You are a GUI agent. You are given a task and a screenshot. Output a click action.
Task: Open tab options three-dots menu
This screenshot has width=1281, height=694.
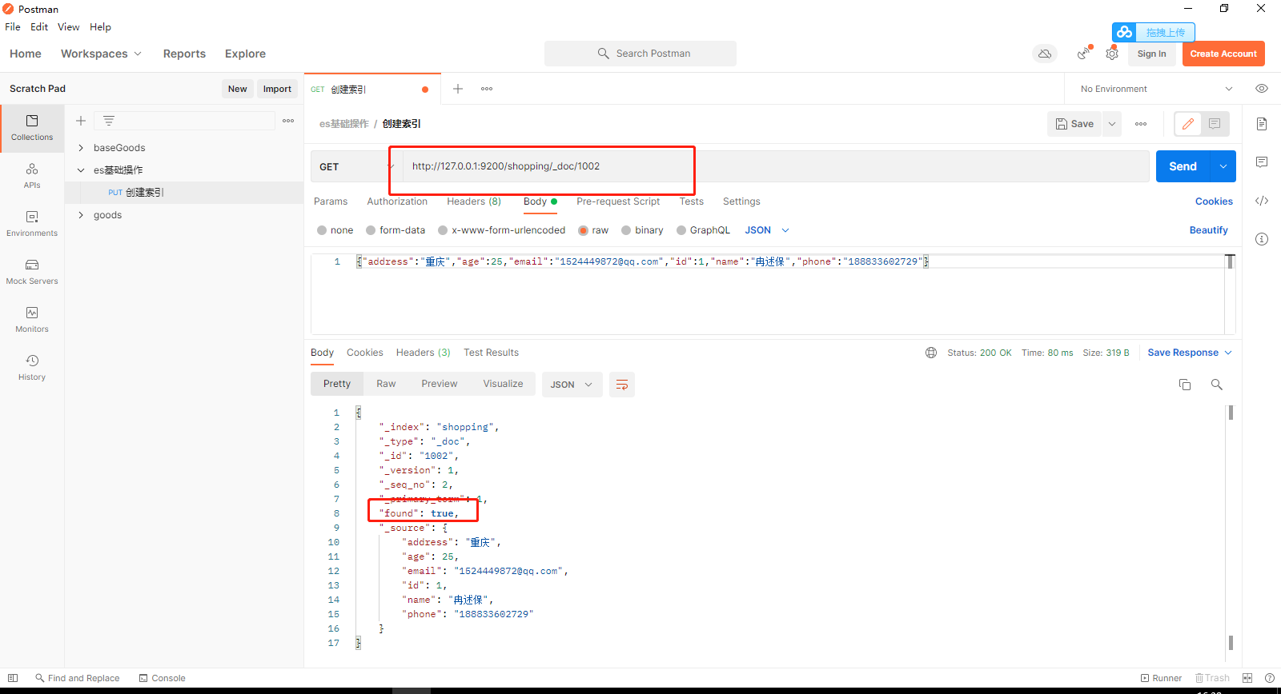487,89
